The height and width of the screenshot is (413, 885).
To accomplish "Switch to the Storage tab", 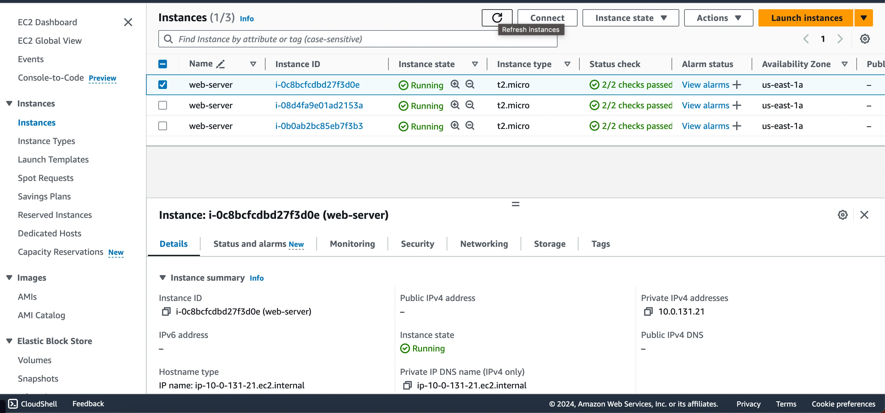I will [x=549, y=244].
